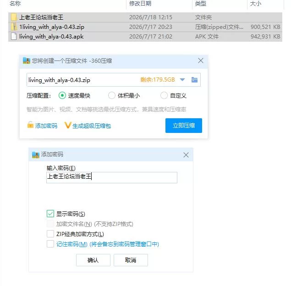Screen dimensions: 291x286
Task: Check the 记住密码(M) checkbox
Action: [x=50, y=244]
